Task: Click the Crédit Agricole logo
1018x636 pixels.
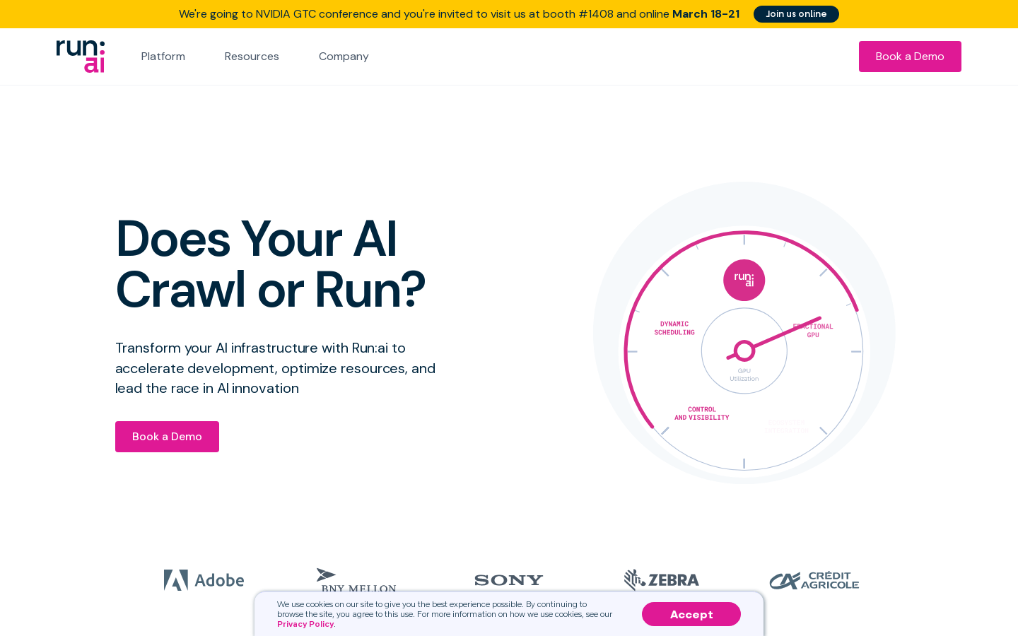Action: [814, 579]
